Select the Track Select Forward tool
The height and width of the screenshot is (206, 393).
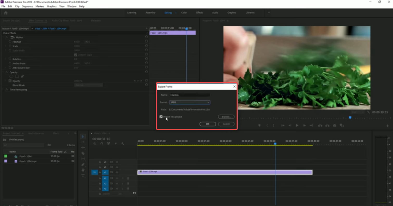[83, 142]
